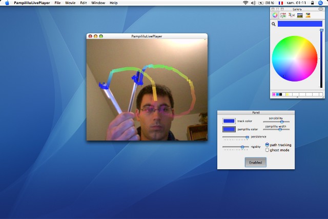Click the lock icon in menu bar
The width and height of the screenshot is (328, 219).
(x=312, y=3)
